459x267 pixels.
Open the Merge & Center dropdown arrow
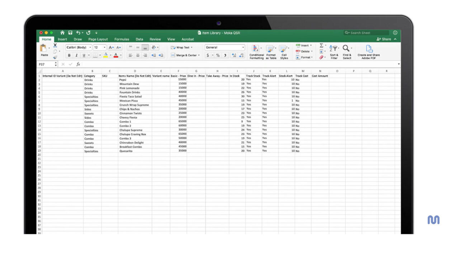tap(199, 55)
